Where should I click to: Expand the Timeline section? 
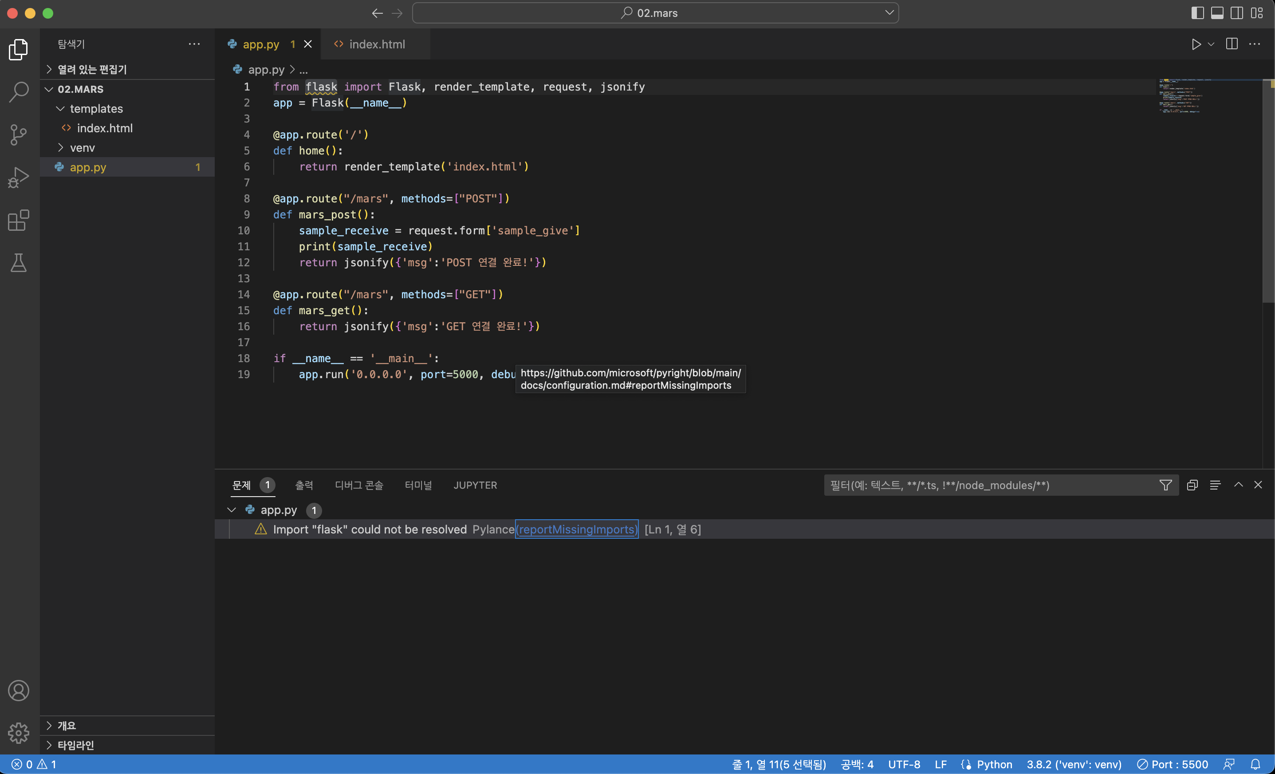(x=127, y=745)
